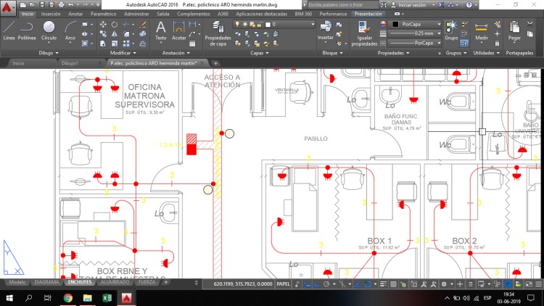Click the black object color swatch
Viewport: 544px width, 306px height.
click(x=395, y=24)
